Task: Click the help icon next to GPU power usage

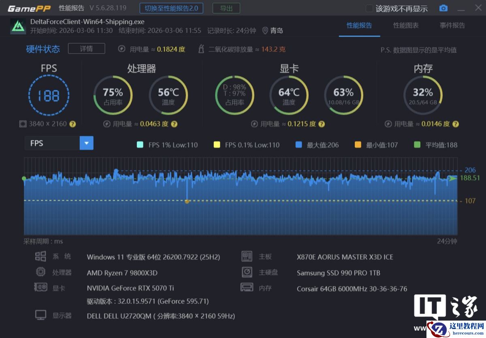Action: coord(321,124)
